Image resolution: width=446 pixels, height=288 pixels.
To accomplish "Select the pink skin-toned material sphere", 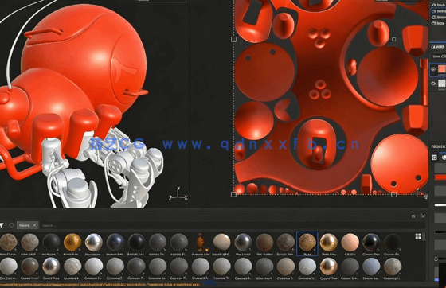I will (350, 243).
